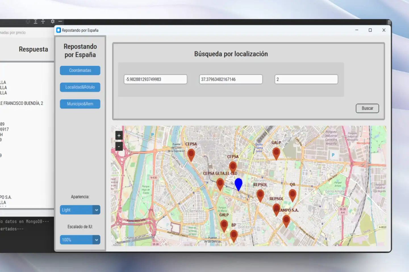Click the Repostando por España sidebar title
409x272 pixels.
pos(80,50)
